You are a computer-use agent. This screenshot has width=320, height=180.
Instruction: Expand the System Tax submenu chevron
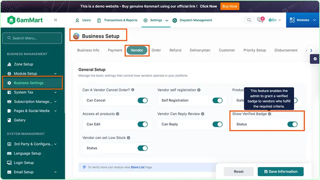click(55, 92)
